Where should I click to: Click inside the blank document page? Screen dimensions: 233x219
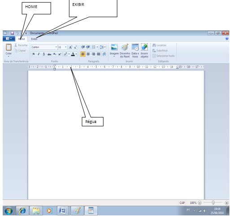(116, 135)
